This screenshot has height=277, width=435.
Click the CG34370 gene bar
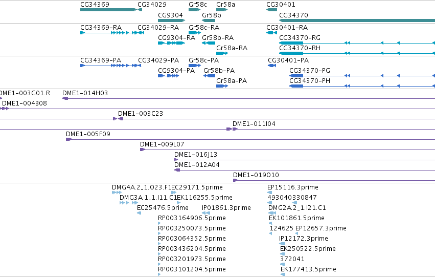[x=357, y=20]
